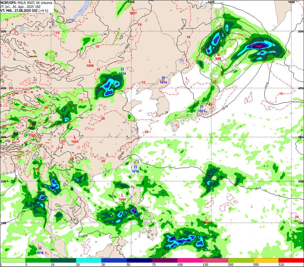
Task: Click the H 1016 high label beside Taiwan
Action: 135,169
